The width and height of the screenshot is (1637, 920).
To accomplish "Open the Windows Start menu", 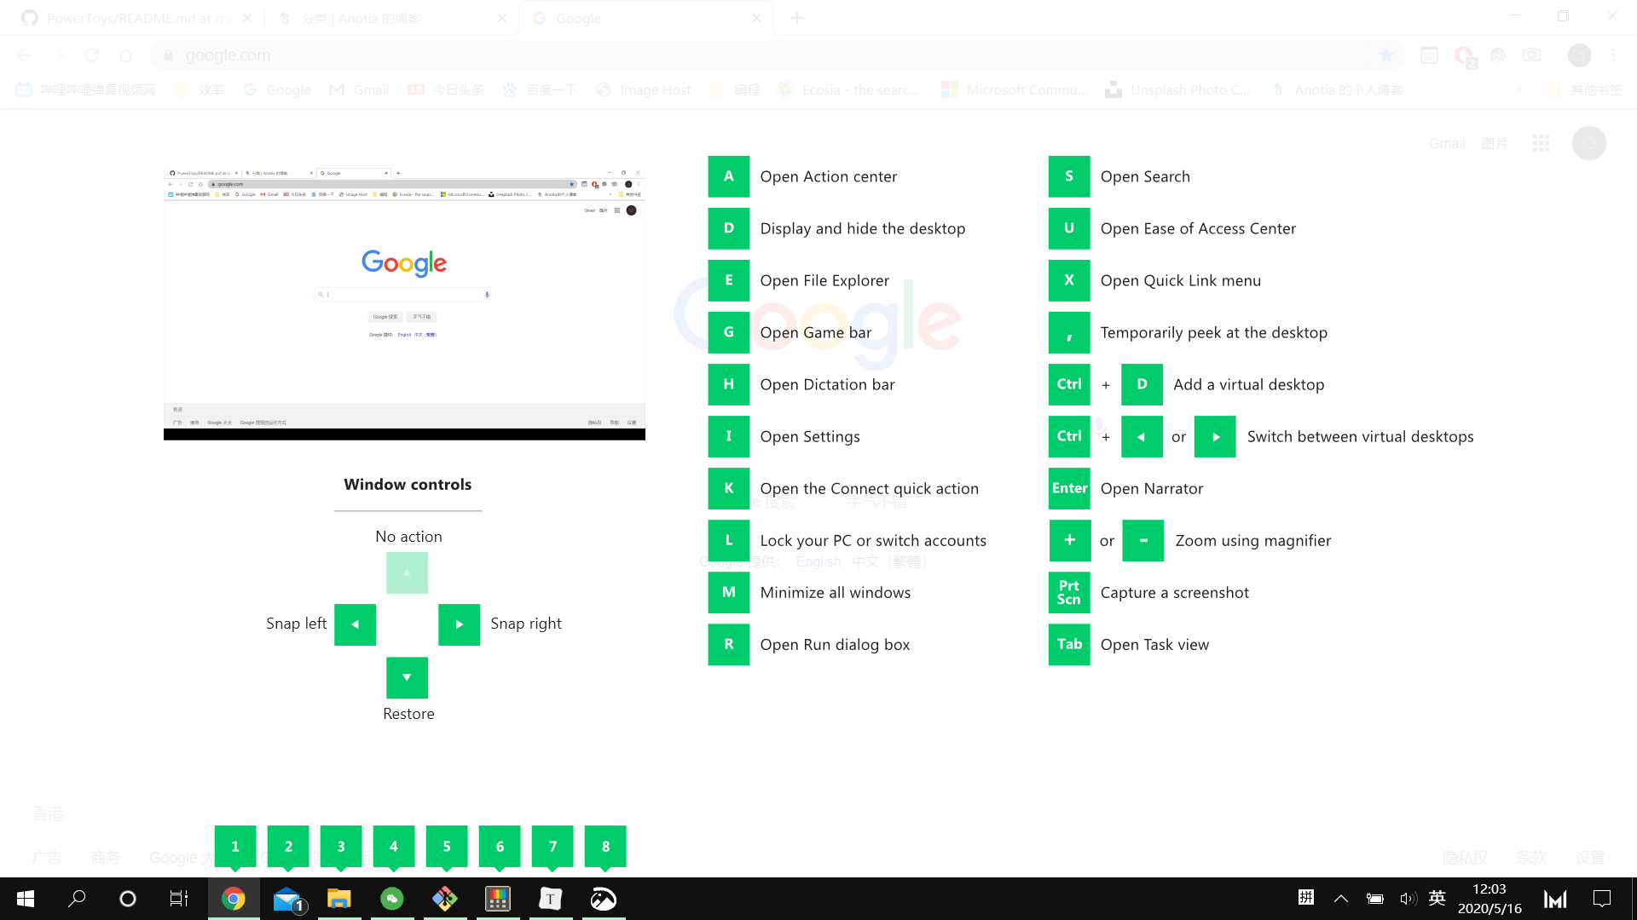I will coord(26,899).
